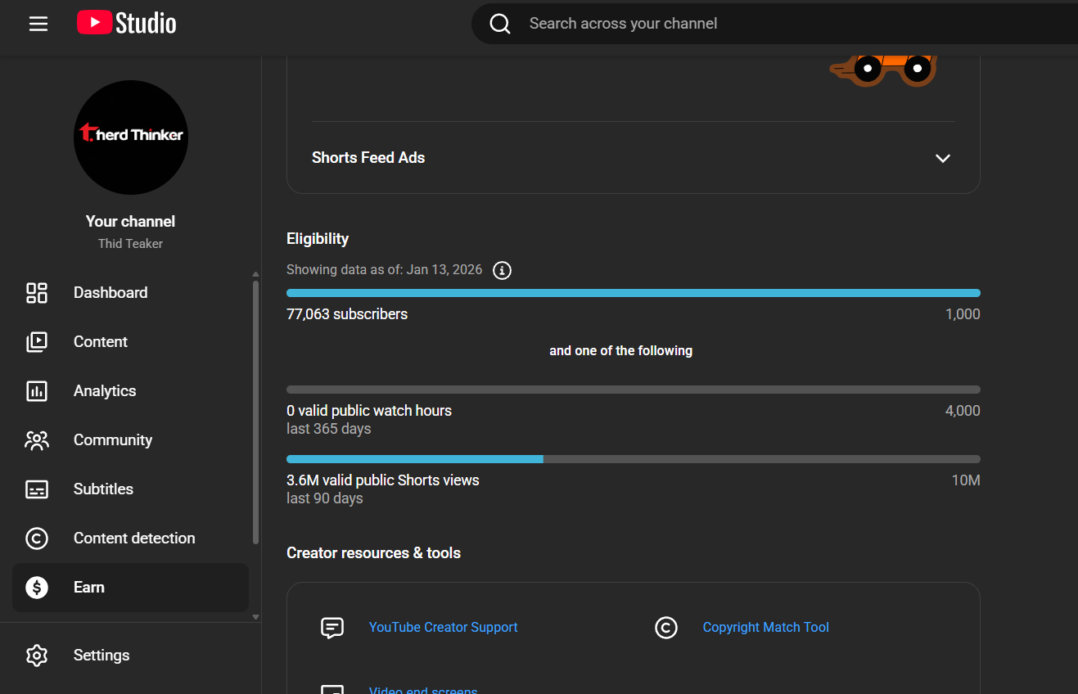1078x694 pixels.
Task: Click the Shorts views progress bar
Action: click(633, 459)
